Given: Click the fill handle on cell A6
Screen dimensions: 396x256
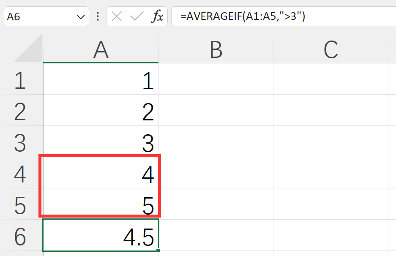Looking at the screenshot, I should (158, 251).
